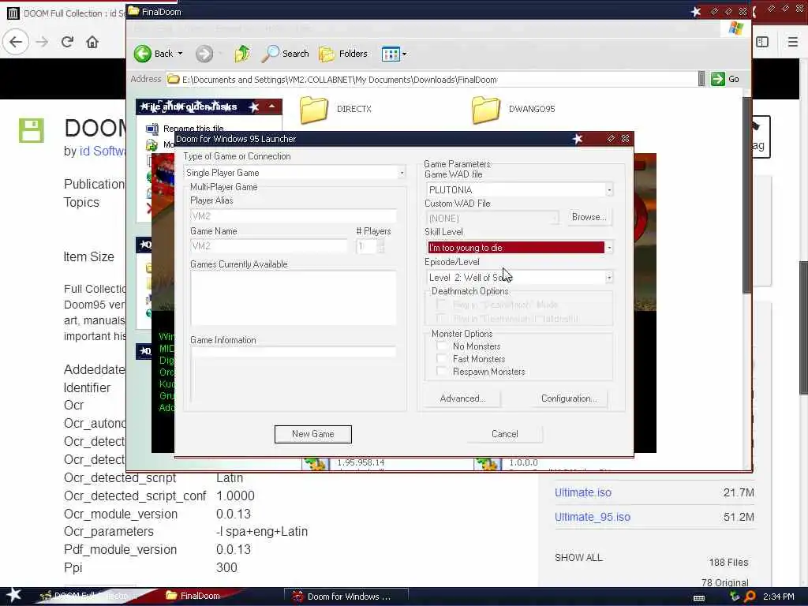This screenshot has height=606, width=808.
Task: Click the magnifier tray icon near the clock
Action: click(x=750, y=597)
